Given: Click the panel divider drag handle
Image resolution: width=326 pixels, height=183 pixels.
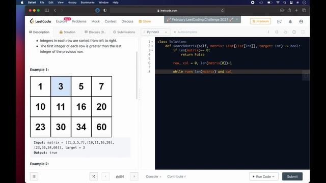Looking at the screenshot, I should coord(140,95).
